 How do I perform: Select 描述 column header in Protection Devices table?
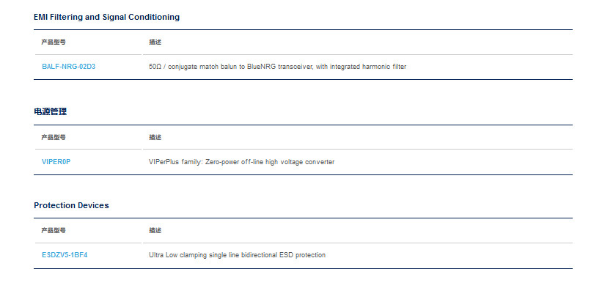[x=155, y=230]
